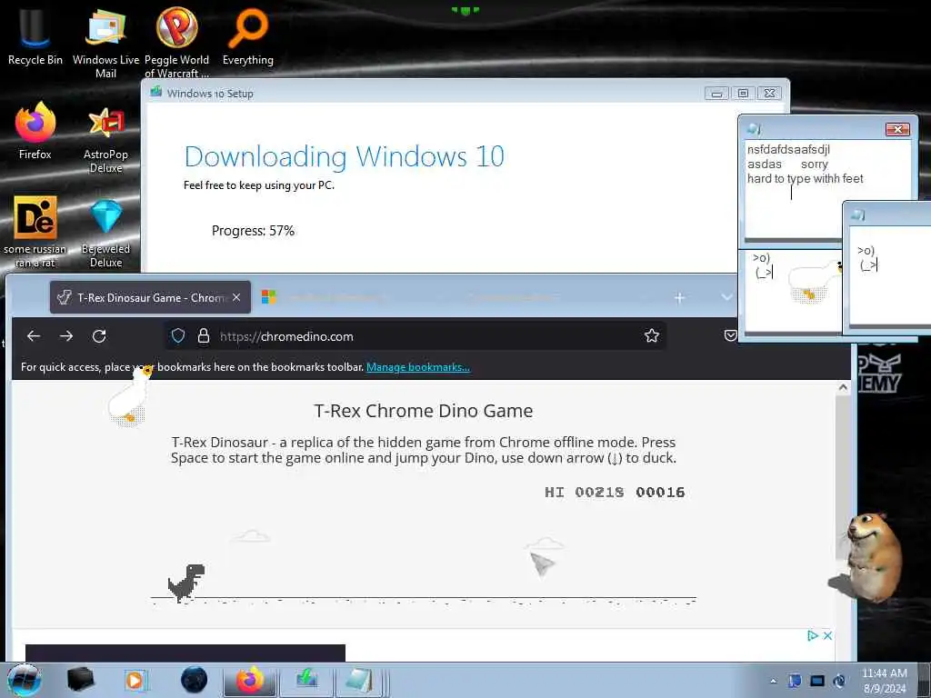Select the T-Rex Dinosaur Game tab
The width and height of the screenshot is (931, 698).
[x=150, y=297]
